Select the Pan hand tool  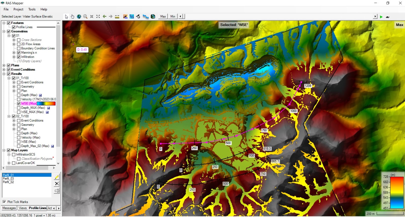[73, 16]
